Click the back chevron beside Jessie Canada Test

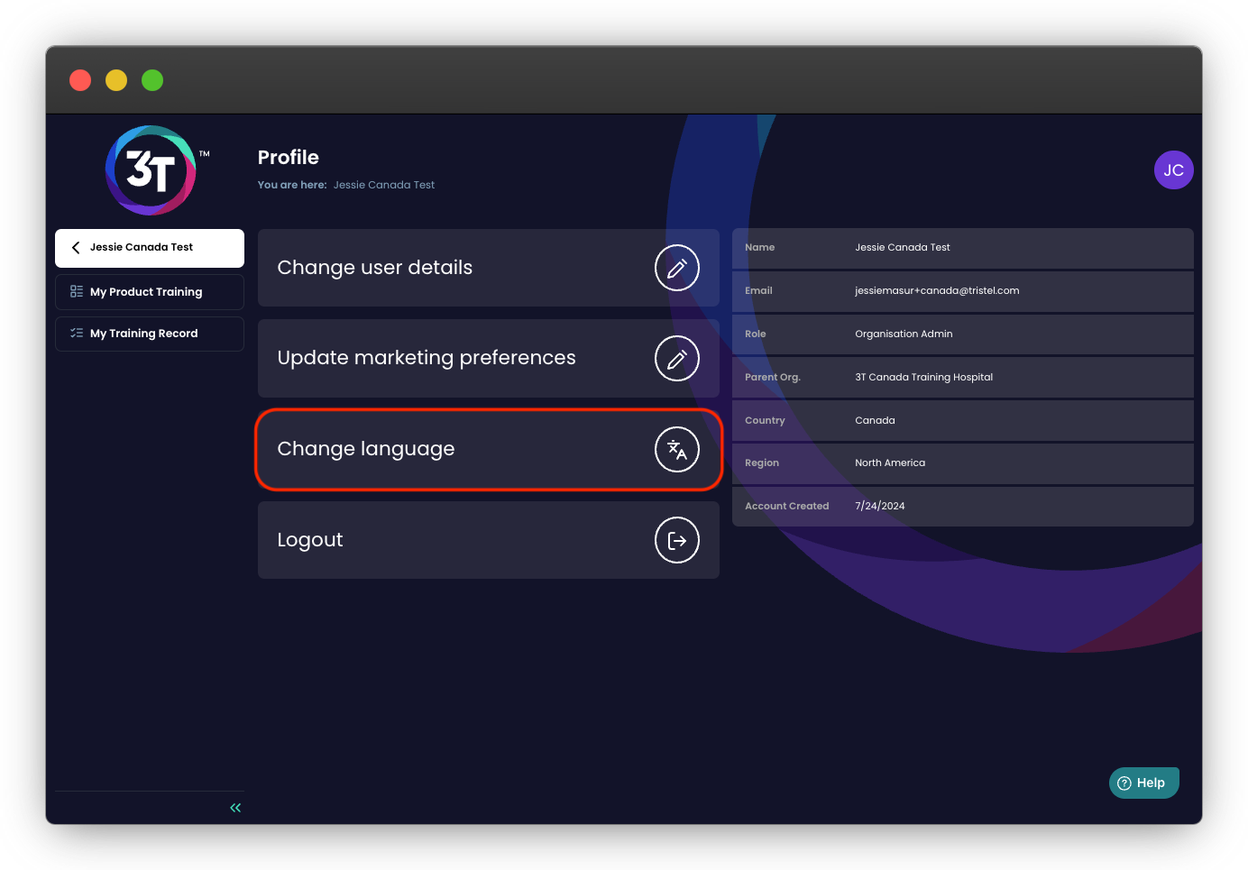tap(76, 247)
